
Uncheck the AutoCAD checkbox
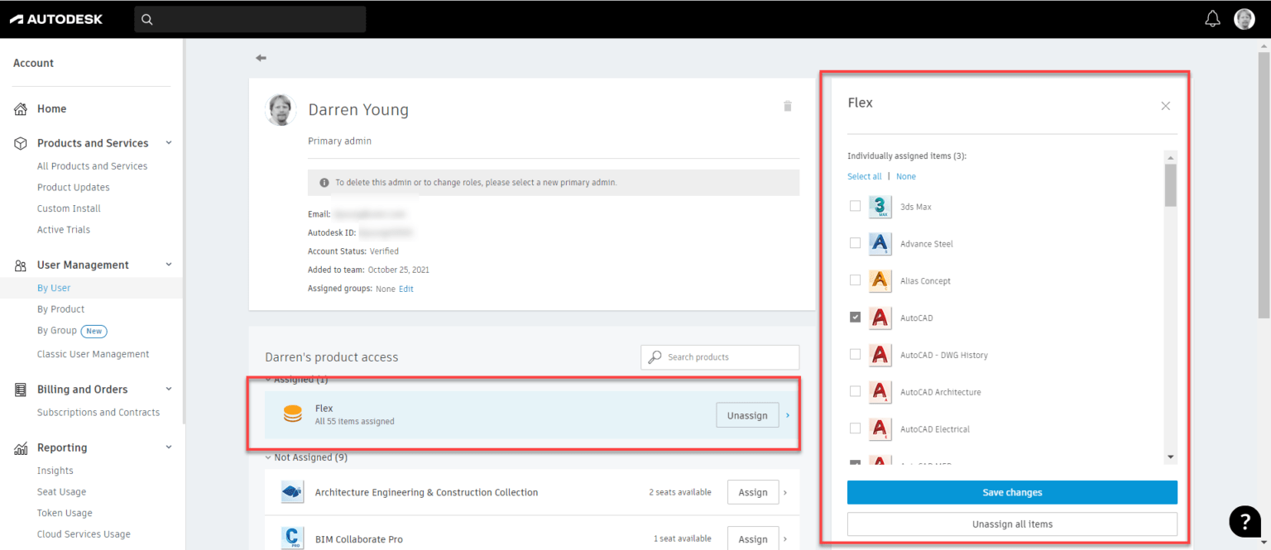(855, 317)
